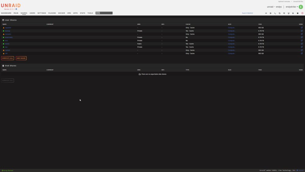Screen dimensions: 305x172
Task: Open the system share link
Action: click(x=8, y=50)
